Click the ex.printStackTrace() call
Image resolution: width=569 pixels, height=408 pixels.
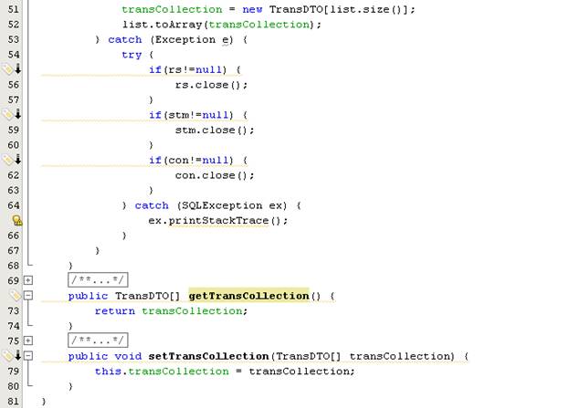(217, 221)
